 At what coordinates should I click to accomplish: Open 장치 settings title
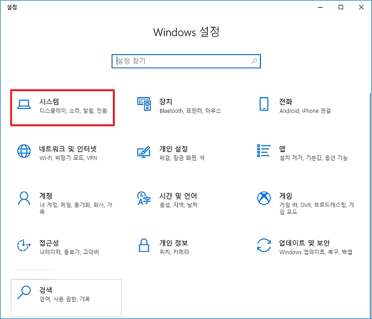click(x=166, y=101)
